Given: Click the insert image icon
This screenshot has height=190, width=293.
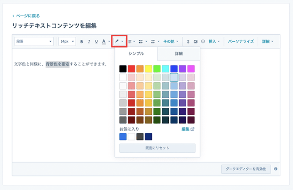Looking at the screenshot, I should click(195, 42).
